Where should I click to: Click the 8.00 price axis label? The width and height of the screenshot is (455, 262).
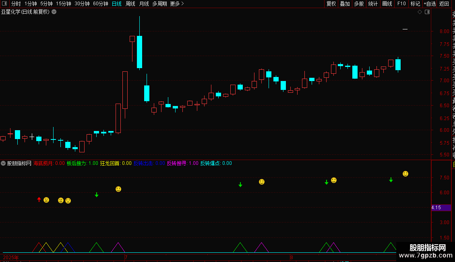pos(444,31)
